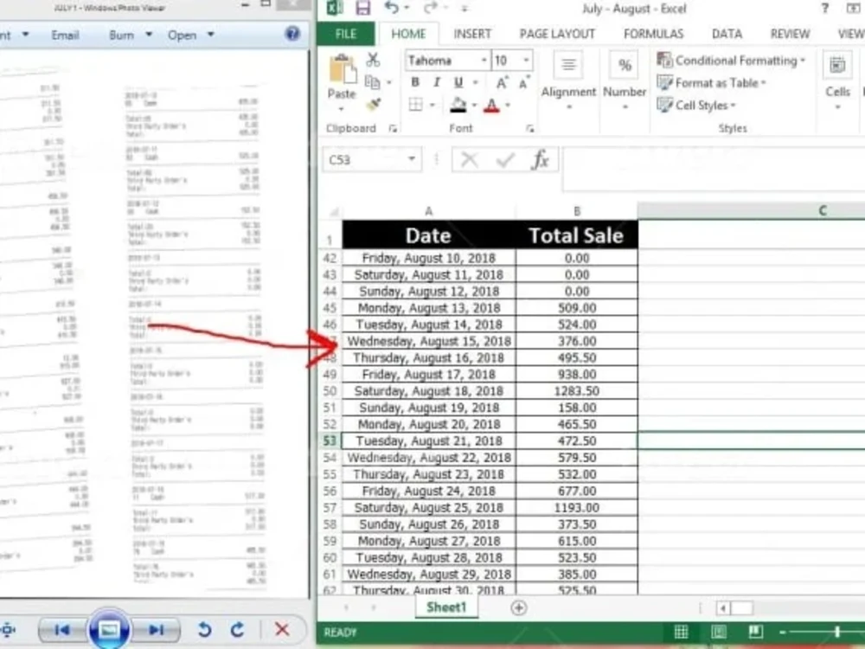
Task: Click the formula bar Cancel X icon
Action: 470,160
